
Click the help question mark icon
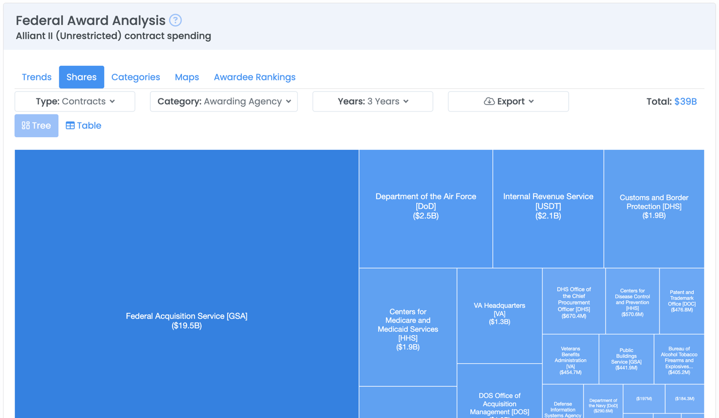(175, 20)
